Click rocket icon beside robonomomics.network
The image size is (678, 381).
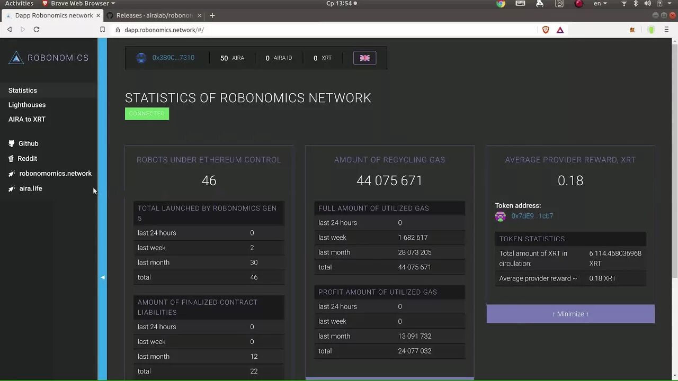point(12,174)
